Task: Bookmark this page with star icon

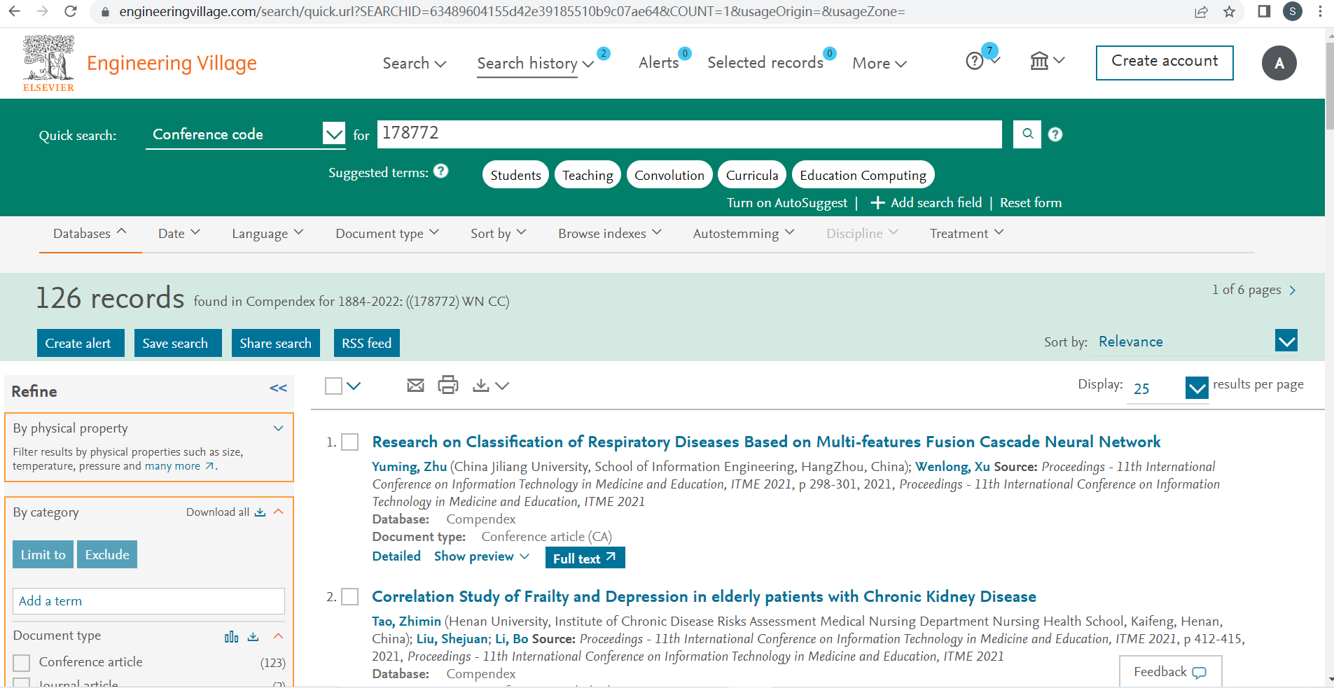Action: click(1229, 12)
